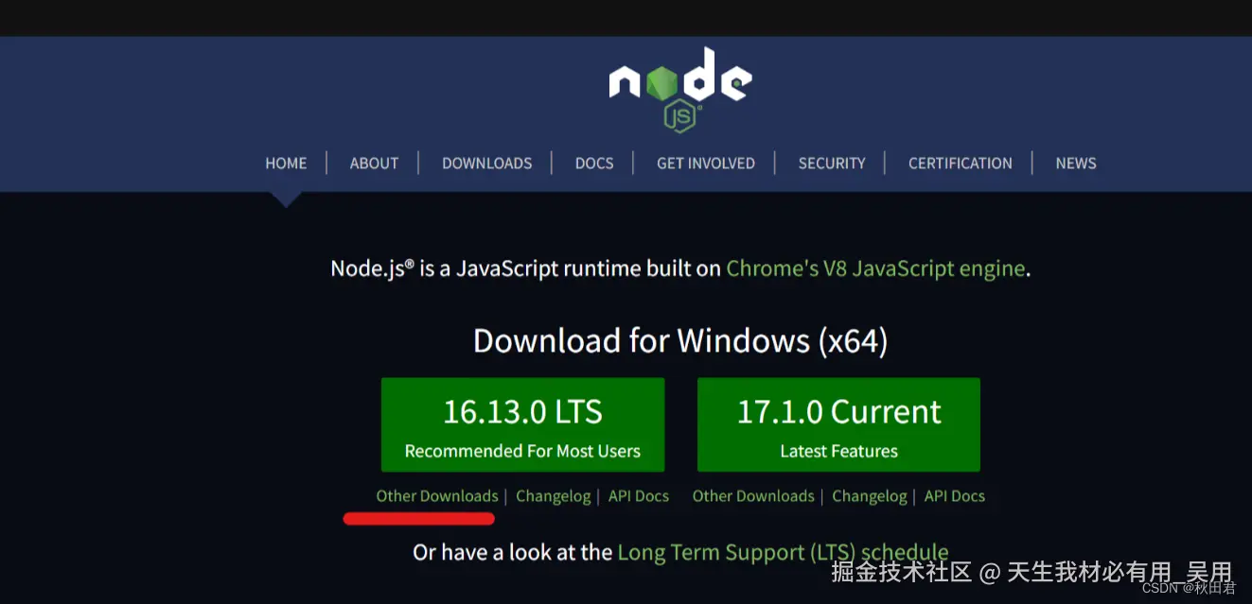Open Long Term Support (LTS) schedule link
Viewport: 1252px width, 604px height.
click(x=783, y=552)
